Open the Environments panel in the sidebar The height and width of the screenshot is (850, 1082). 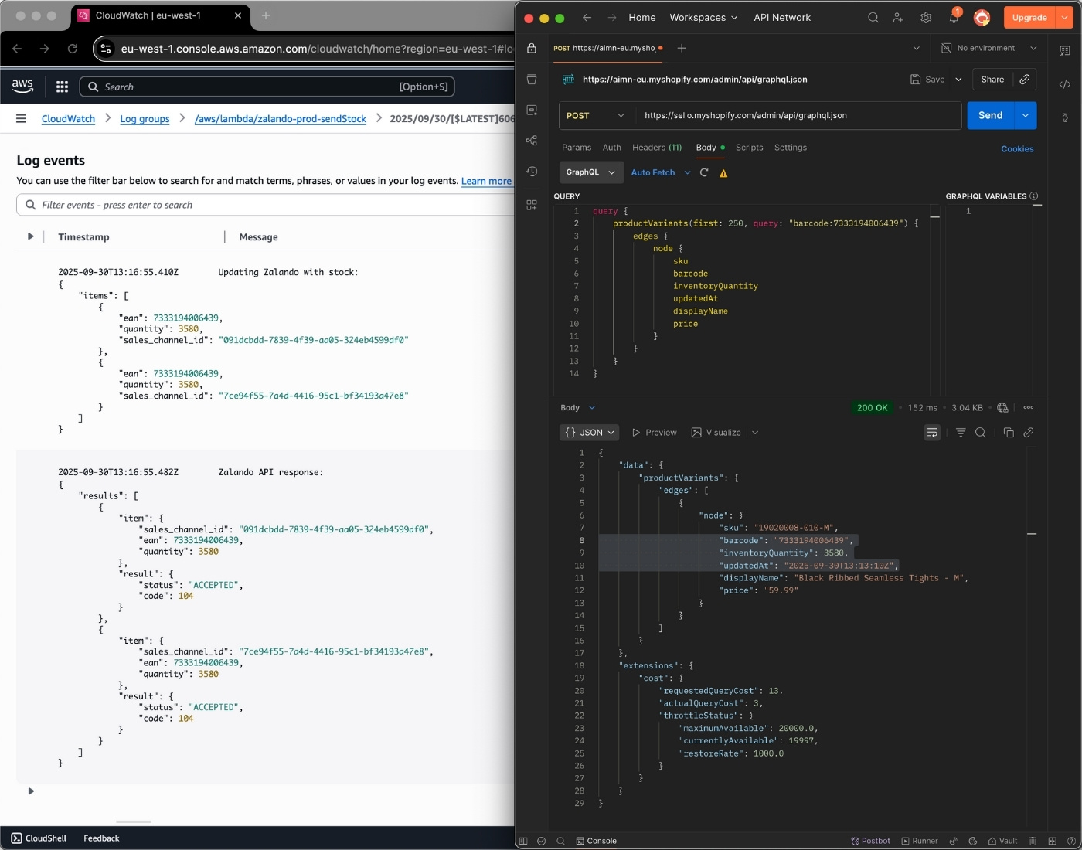point(531,110)
